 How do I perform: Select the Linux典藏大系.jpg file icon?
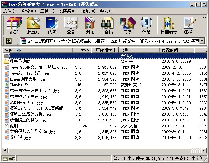pos(7,79)
